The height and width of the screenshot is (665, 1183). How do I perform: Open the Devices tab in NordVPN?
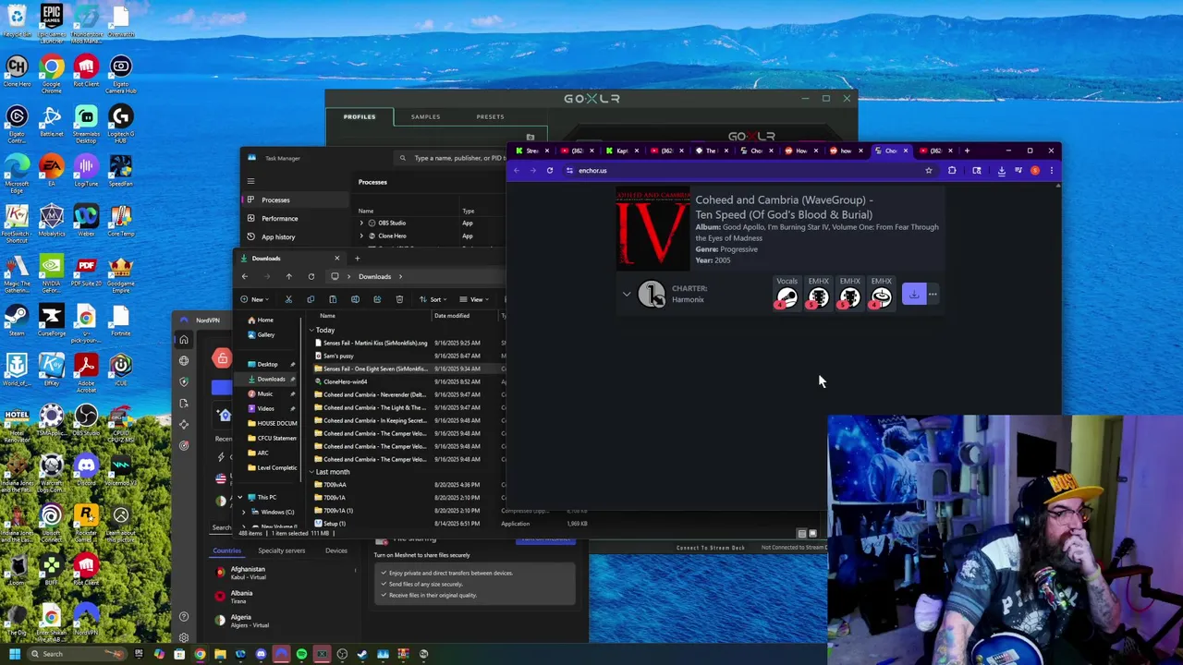(335, 550)
